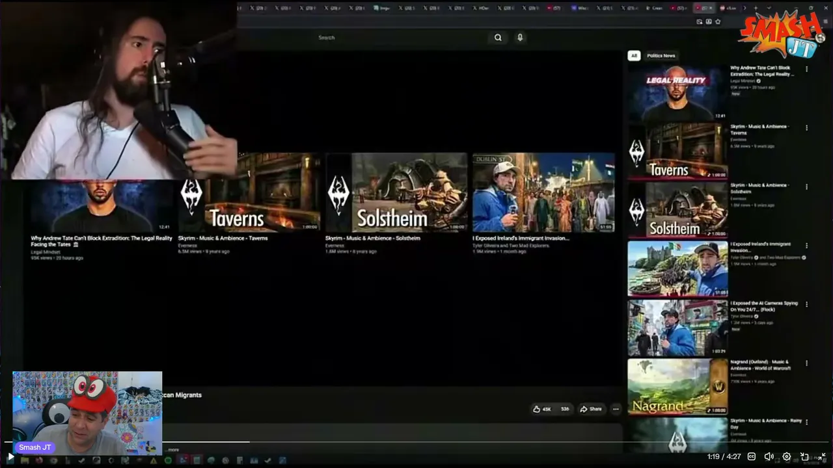Open options for the Nagrand ambience video

[807, 363]
